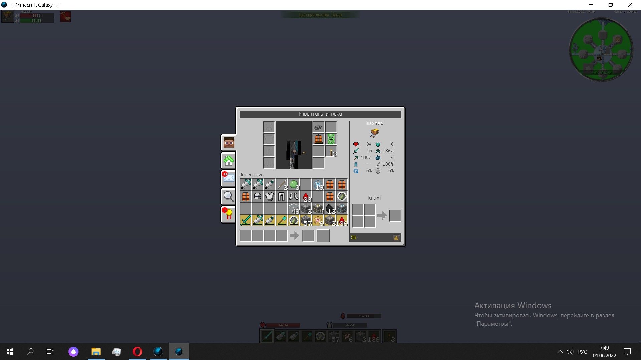Select the stone slab in top equipment slot
641x360 pixels.
coord(318,127)
